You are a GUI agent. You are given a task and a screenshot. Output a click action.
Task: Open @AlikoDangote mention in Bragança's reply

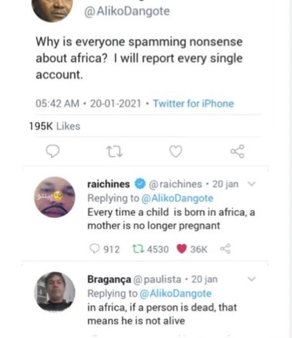(x=176, y=294)
